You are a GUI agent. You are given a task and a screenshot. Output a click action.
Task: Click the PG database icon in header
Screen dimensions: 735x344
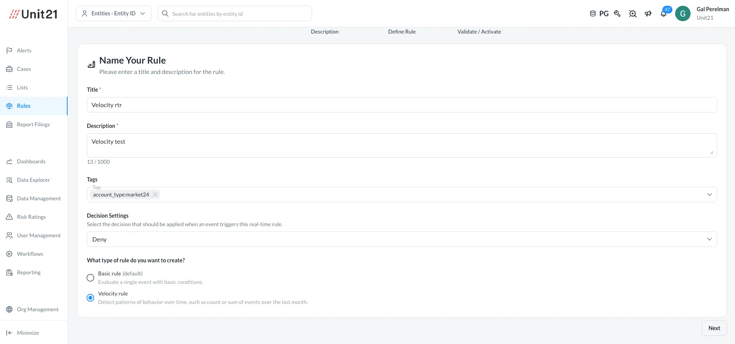click(x=593, y=13)
